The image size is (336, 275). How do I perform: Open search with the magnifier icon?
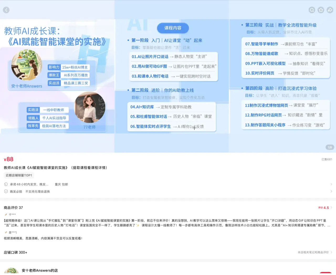click(312, 10)
